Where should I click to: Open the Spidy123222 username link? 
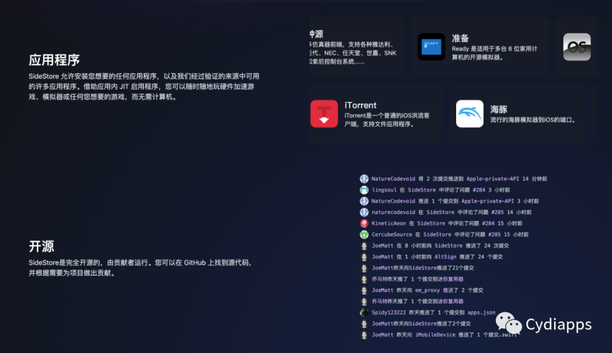(389, 312)
